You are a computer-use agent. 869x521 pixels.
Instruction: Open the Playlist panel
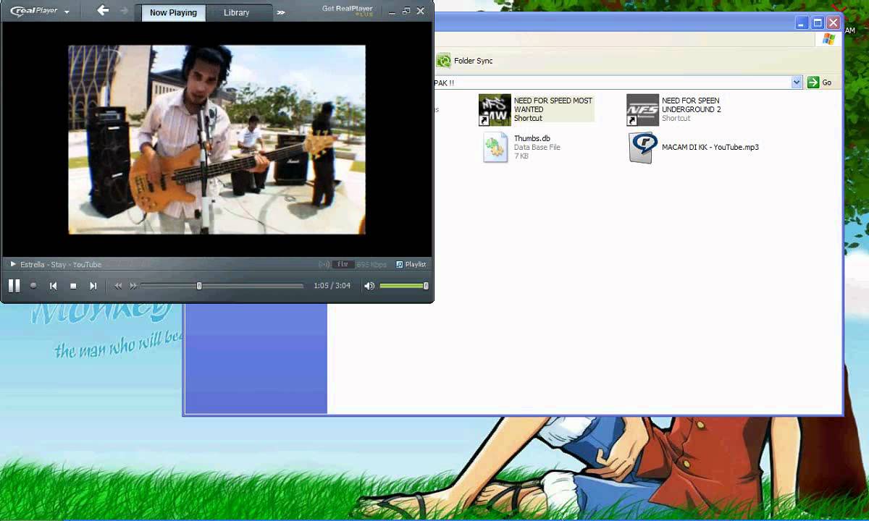(x=411, y=265)
